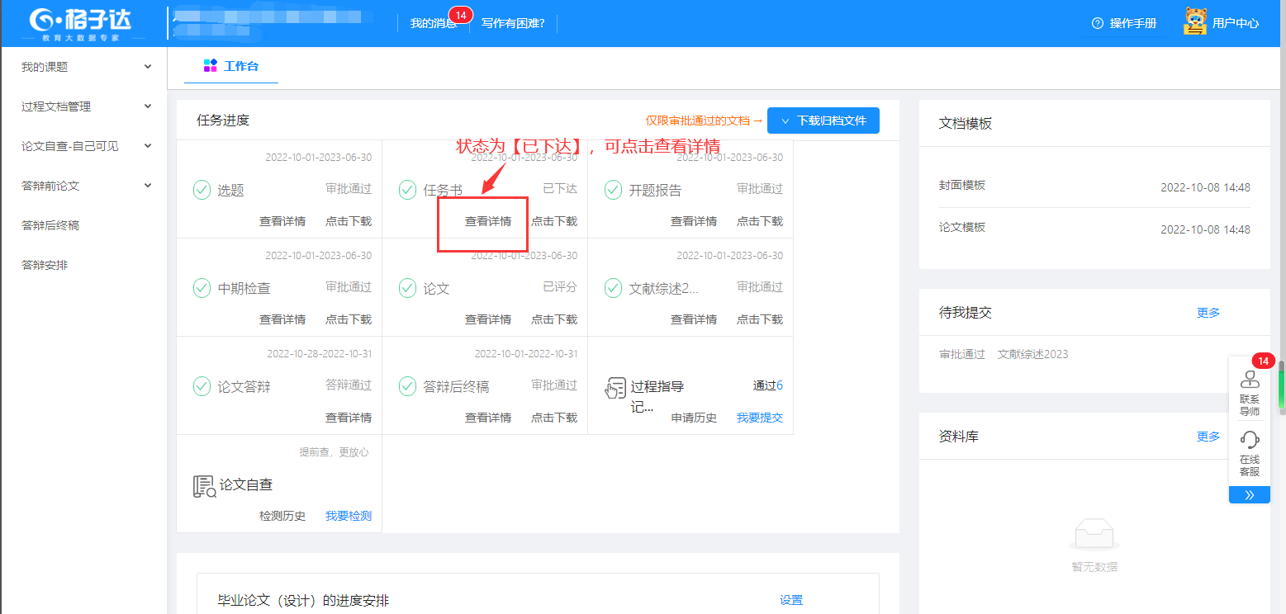Open the 操作手册 help icon
This screenshot has width=1286, height=614.
point(1097,23)
